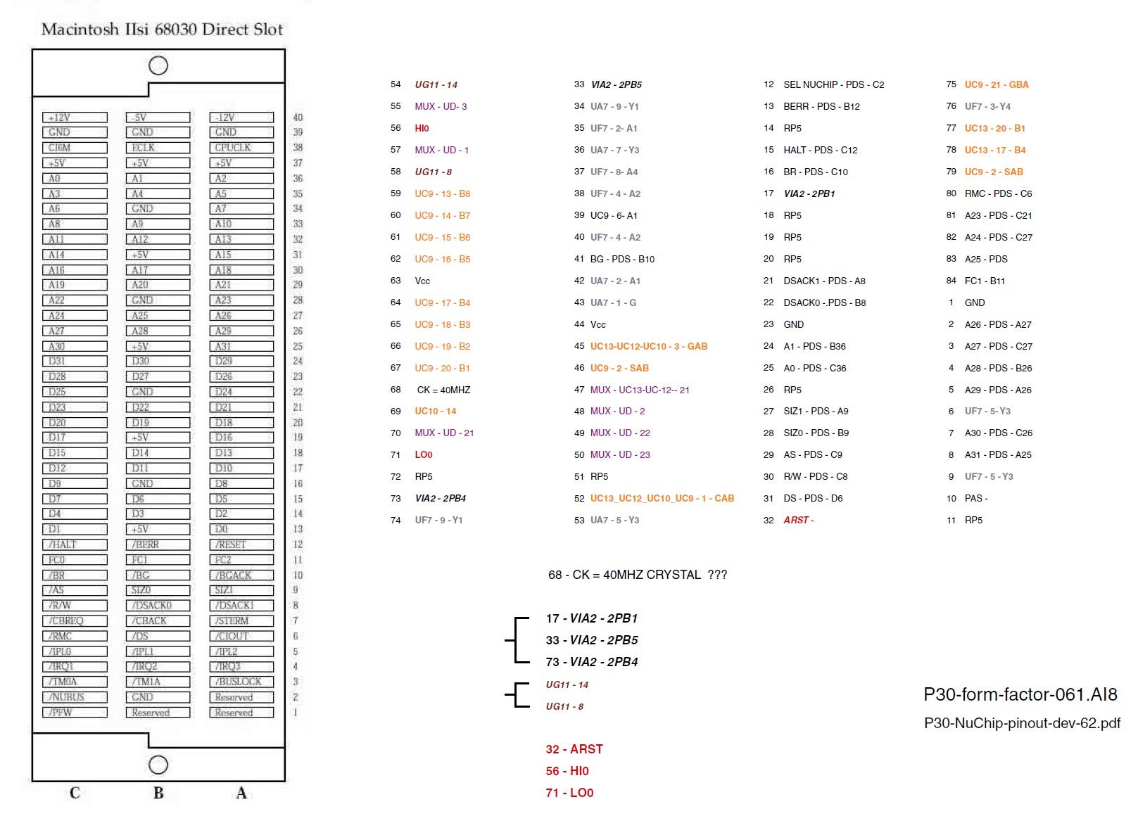
Task: Select "BR - PDS - C10" entry
Action: click(x=816, y=172)
